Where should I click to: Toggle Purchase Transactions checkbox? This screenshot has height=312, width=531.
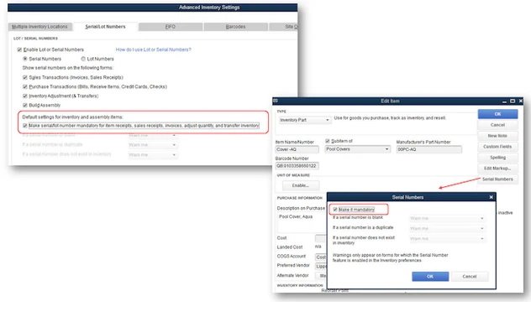pyautogui.click(x=24, y=87)
